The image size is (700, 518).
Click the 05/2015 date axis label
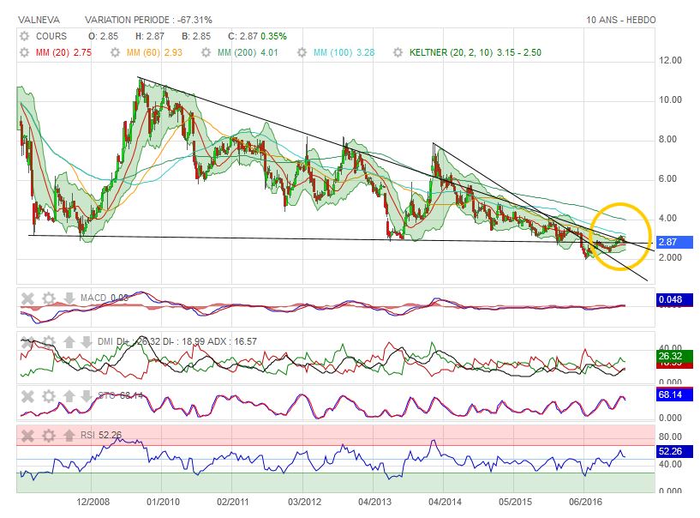pyautogui.click(x=515, y=502)
